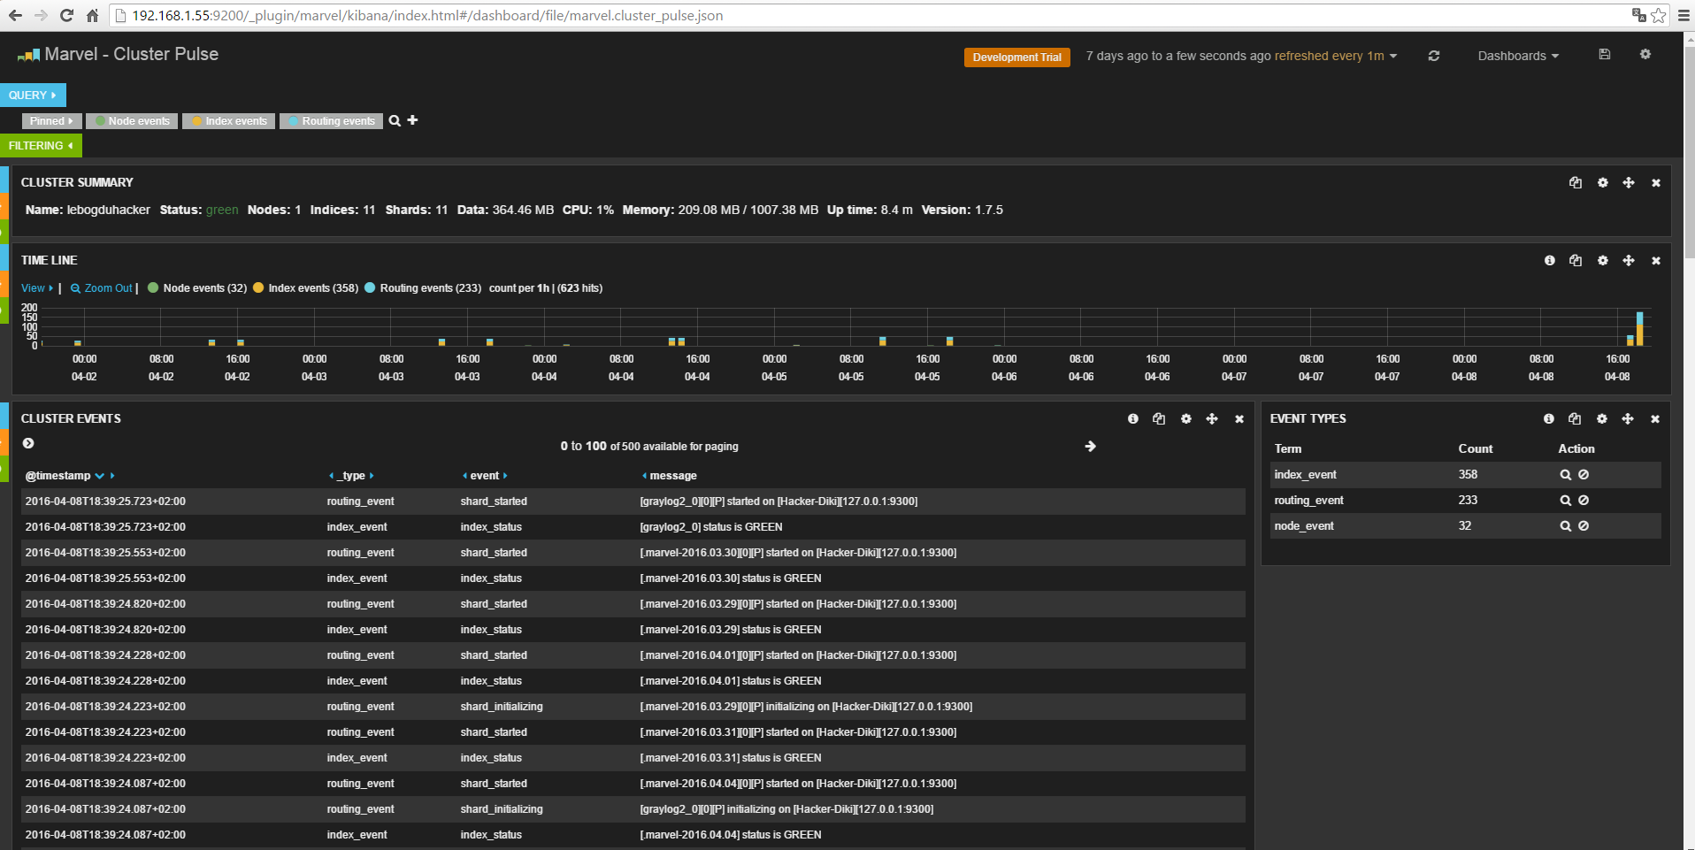Filter by routing_event using magnifier
This screenshot has width=1695, height=850.
tap(1565, 501)
